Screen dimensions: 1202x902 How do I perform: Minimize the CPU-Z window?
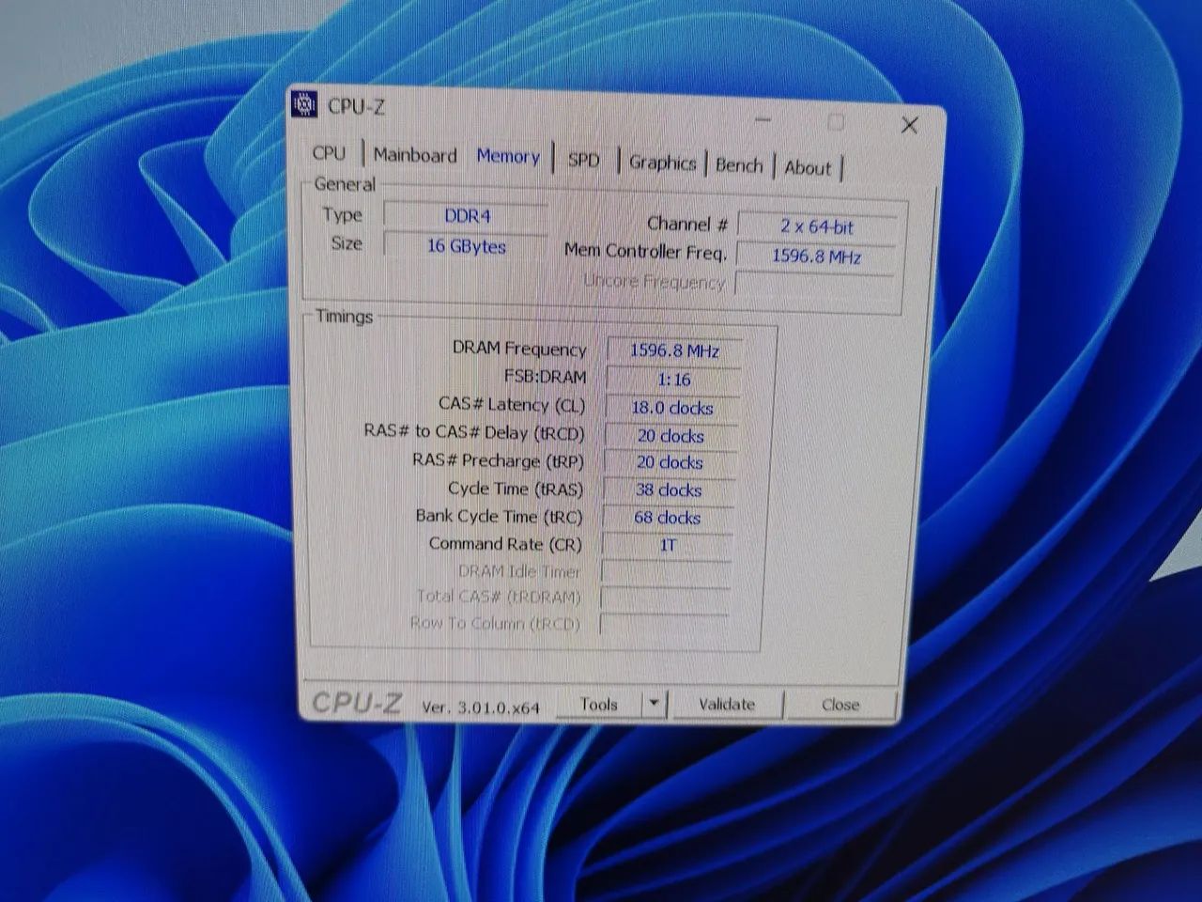(x=763, y=120)
